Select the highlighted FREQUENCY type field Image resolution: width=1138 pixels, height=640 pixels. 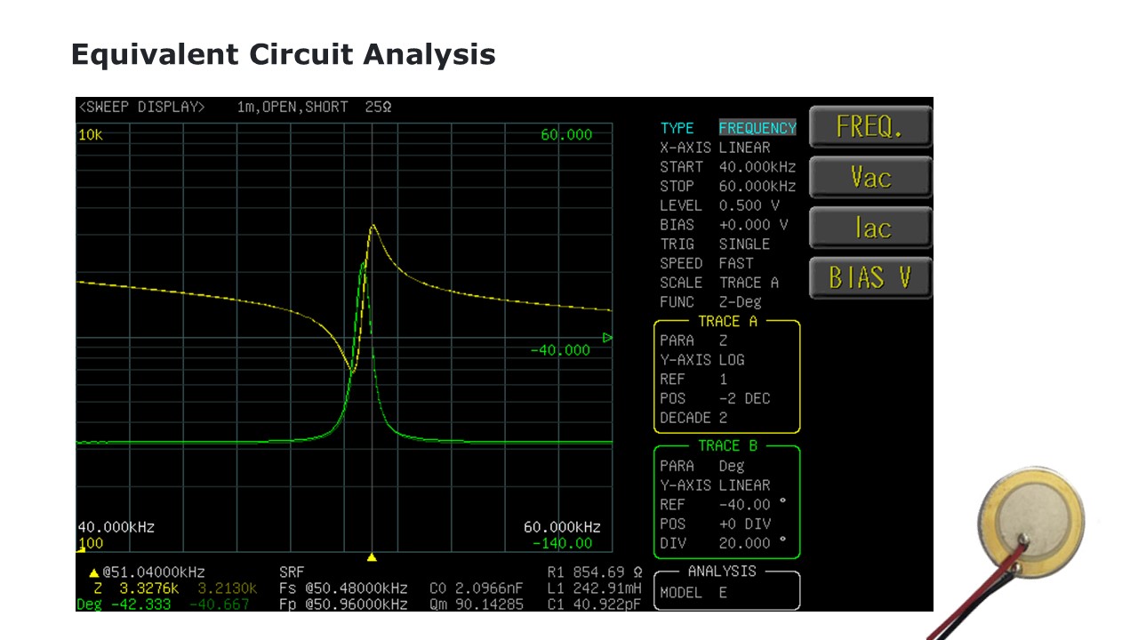click(x=757, y=128)
